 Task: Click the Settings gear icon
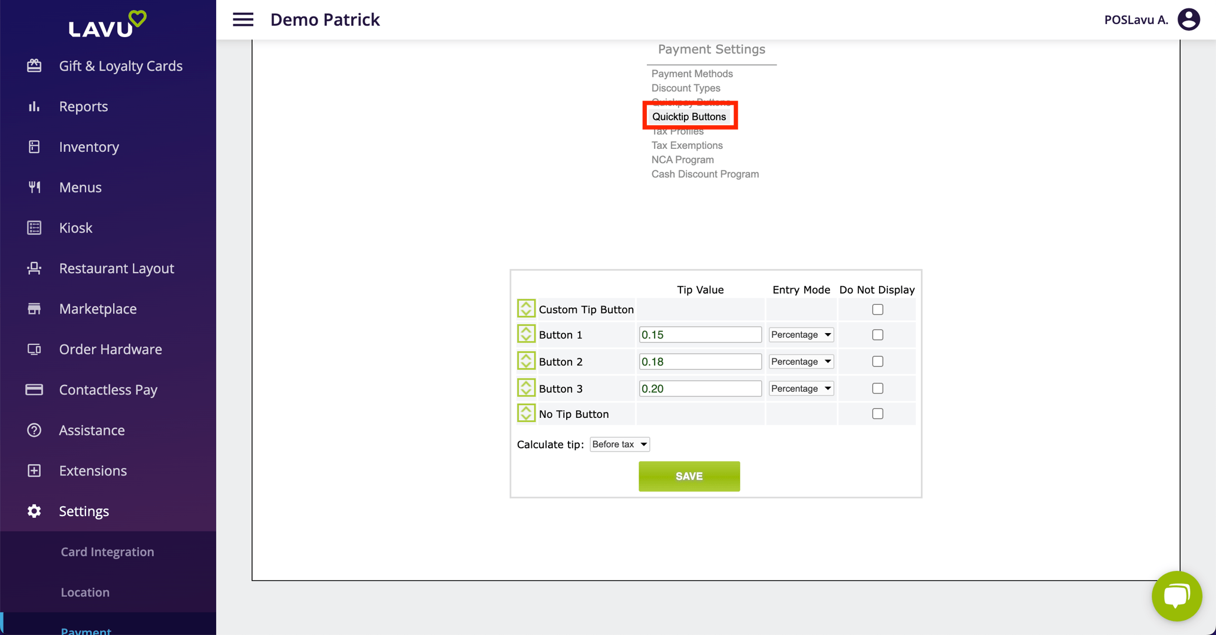pos(34,511)
